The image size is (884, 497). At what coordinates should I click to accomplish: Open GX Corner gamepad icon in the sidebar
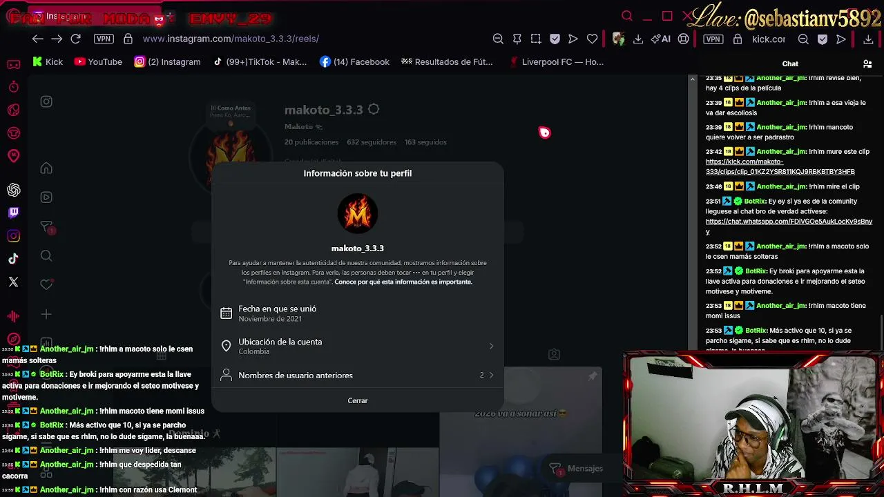[x=14, y=64]
